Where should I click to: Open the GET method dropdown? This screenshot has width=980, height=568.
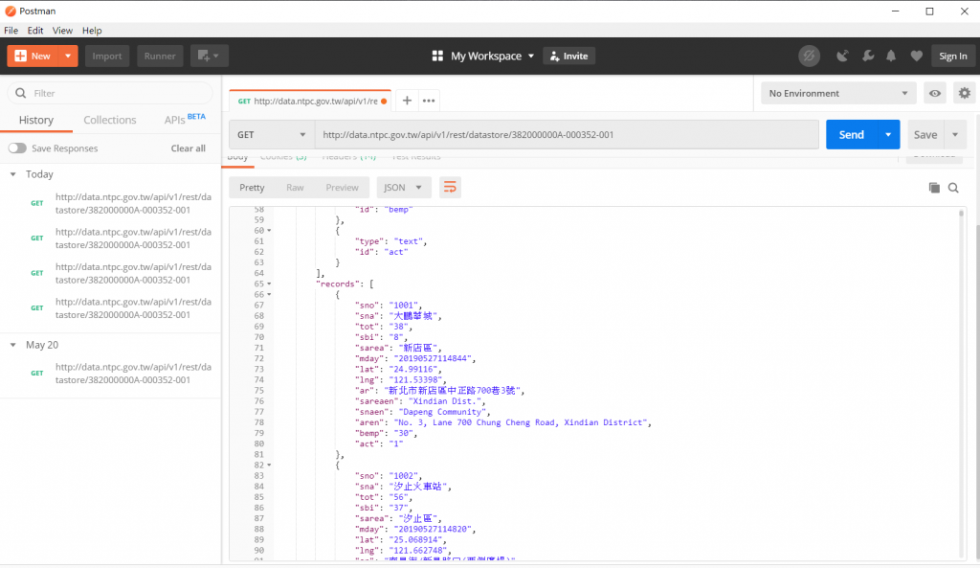[271, 134]
